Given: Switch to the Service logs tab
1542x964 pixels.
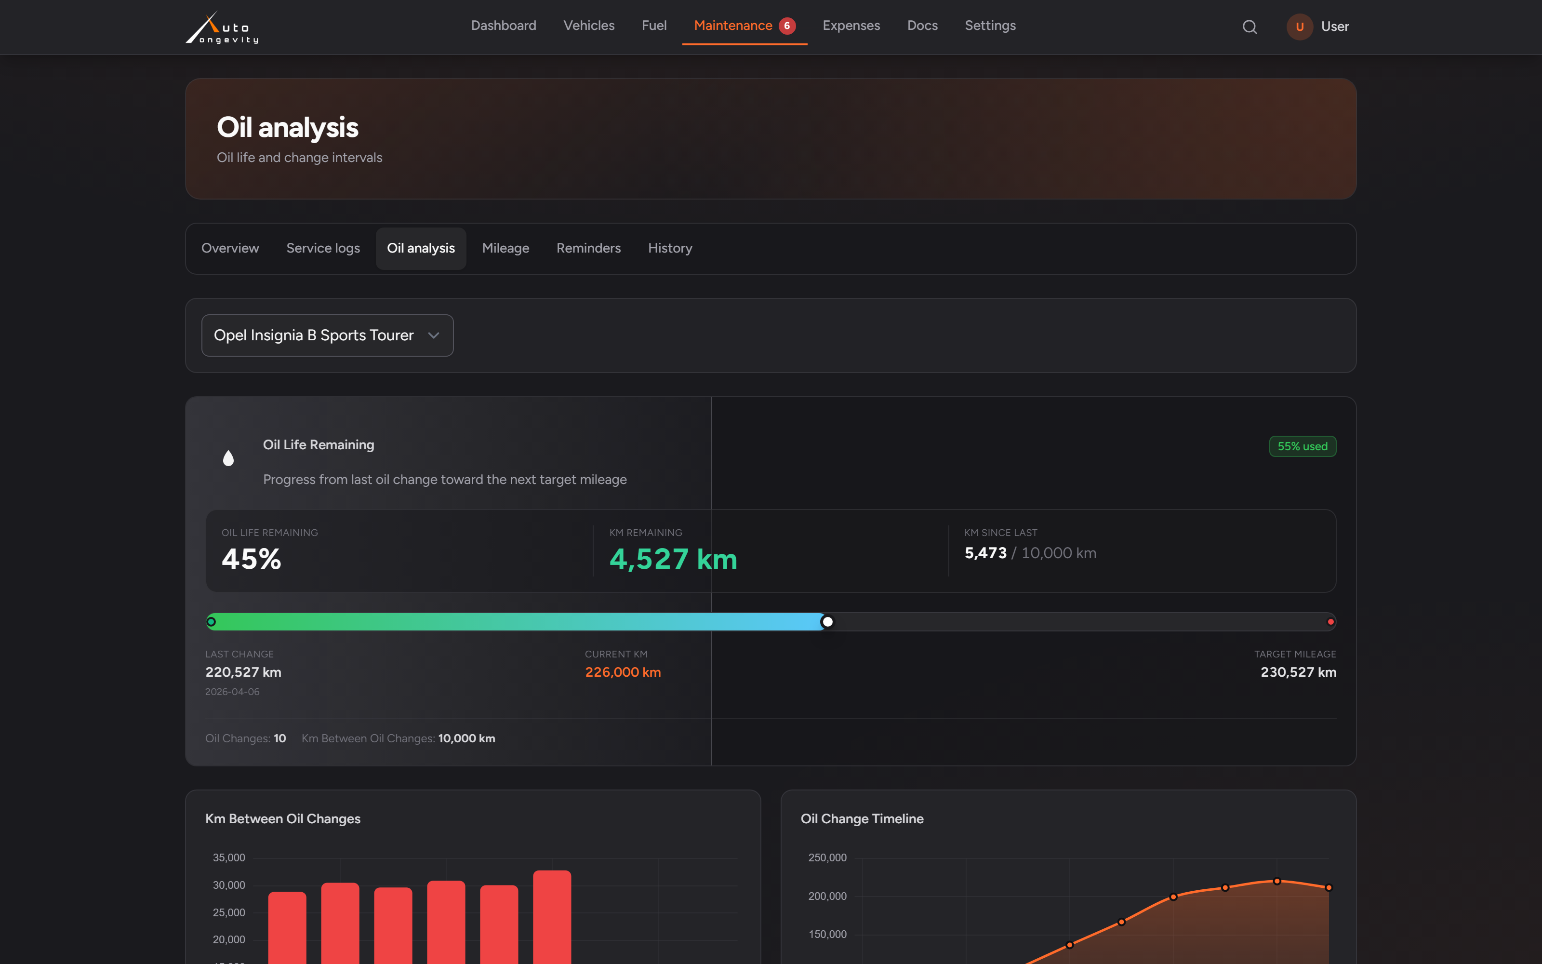Looking at the screenshot, I should (323, 248).
